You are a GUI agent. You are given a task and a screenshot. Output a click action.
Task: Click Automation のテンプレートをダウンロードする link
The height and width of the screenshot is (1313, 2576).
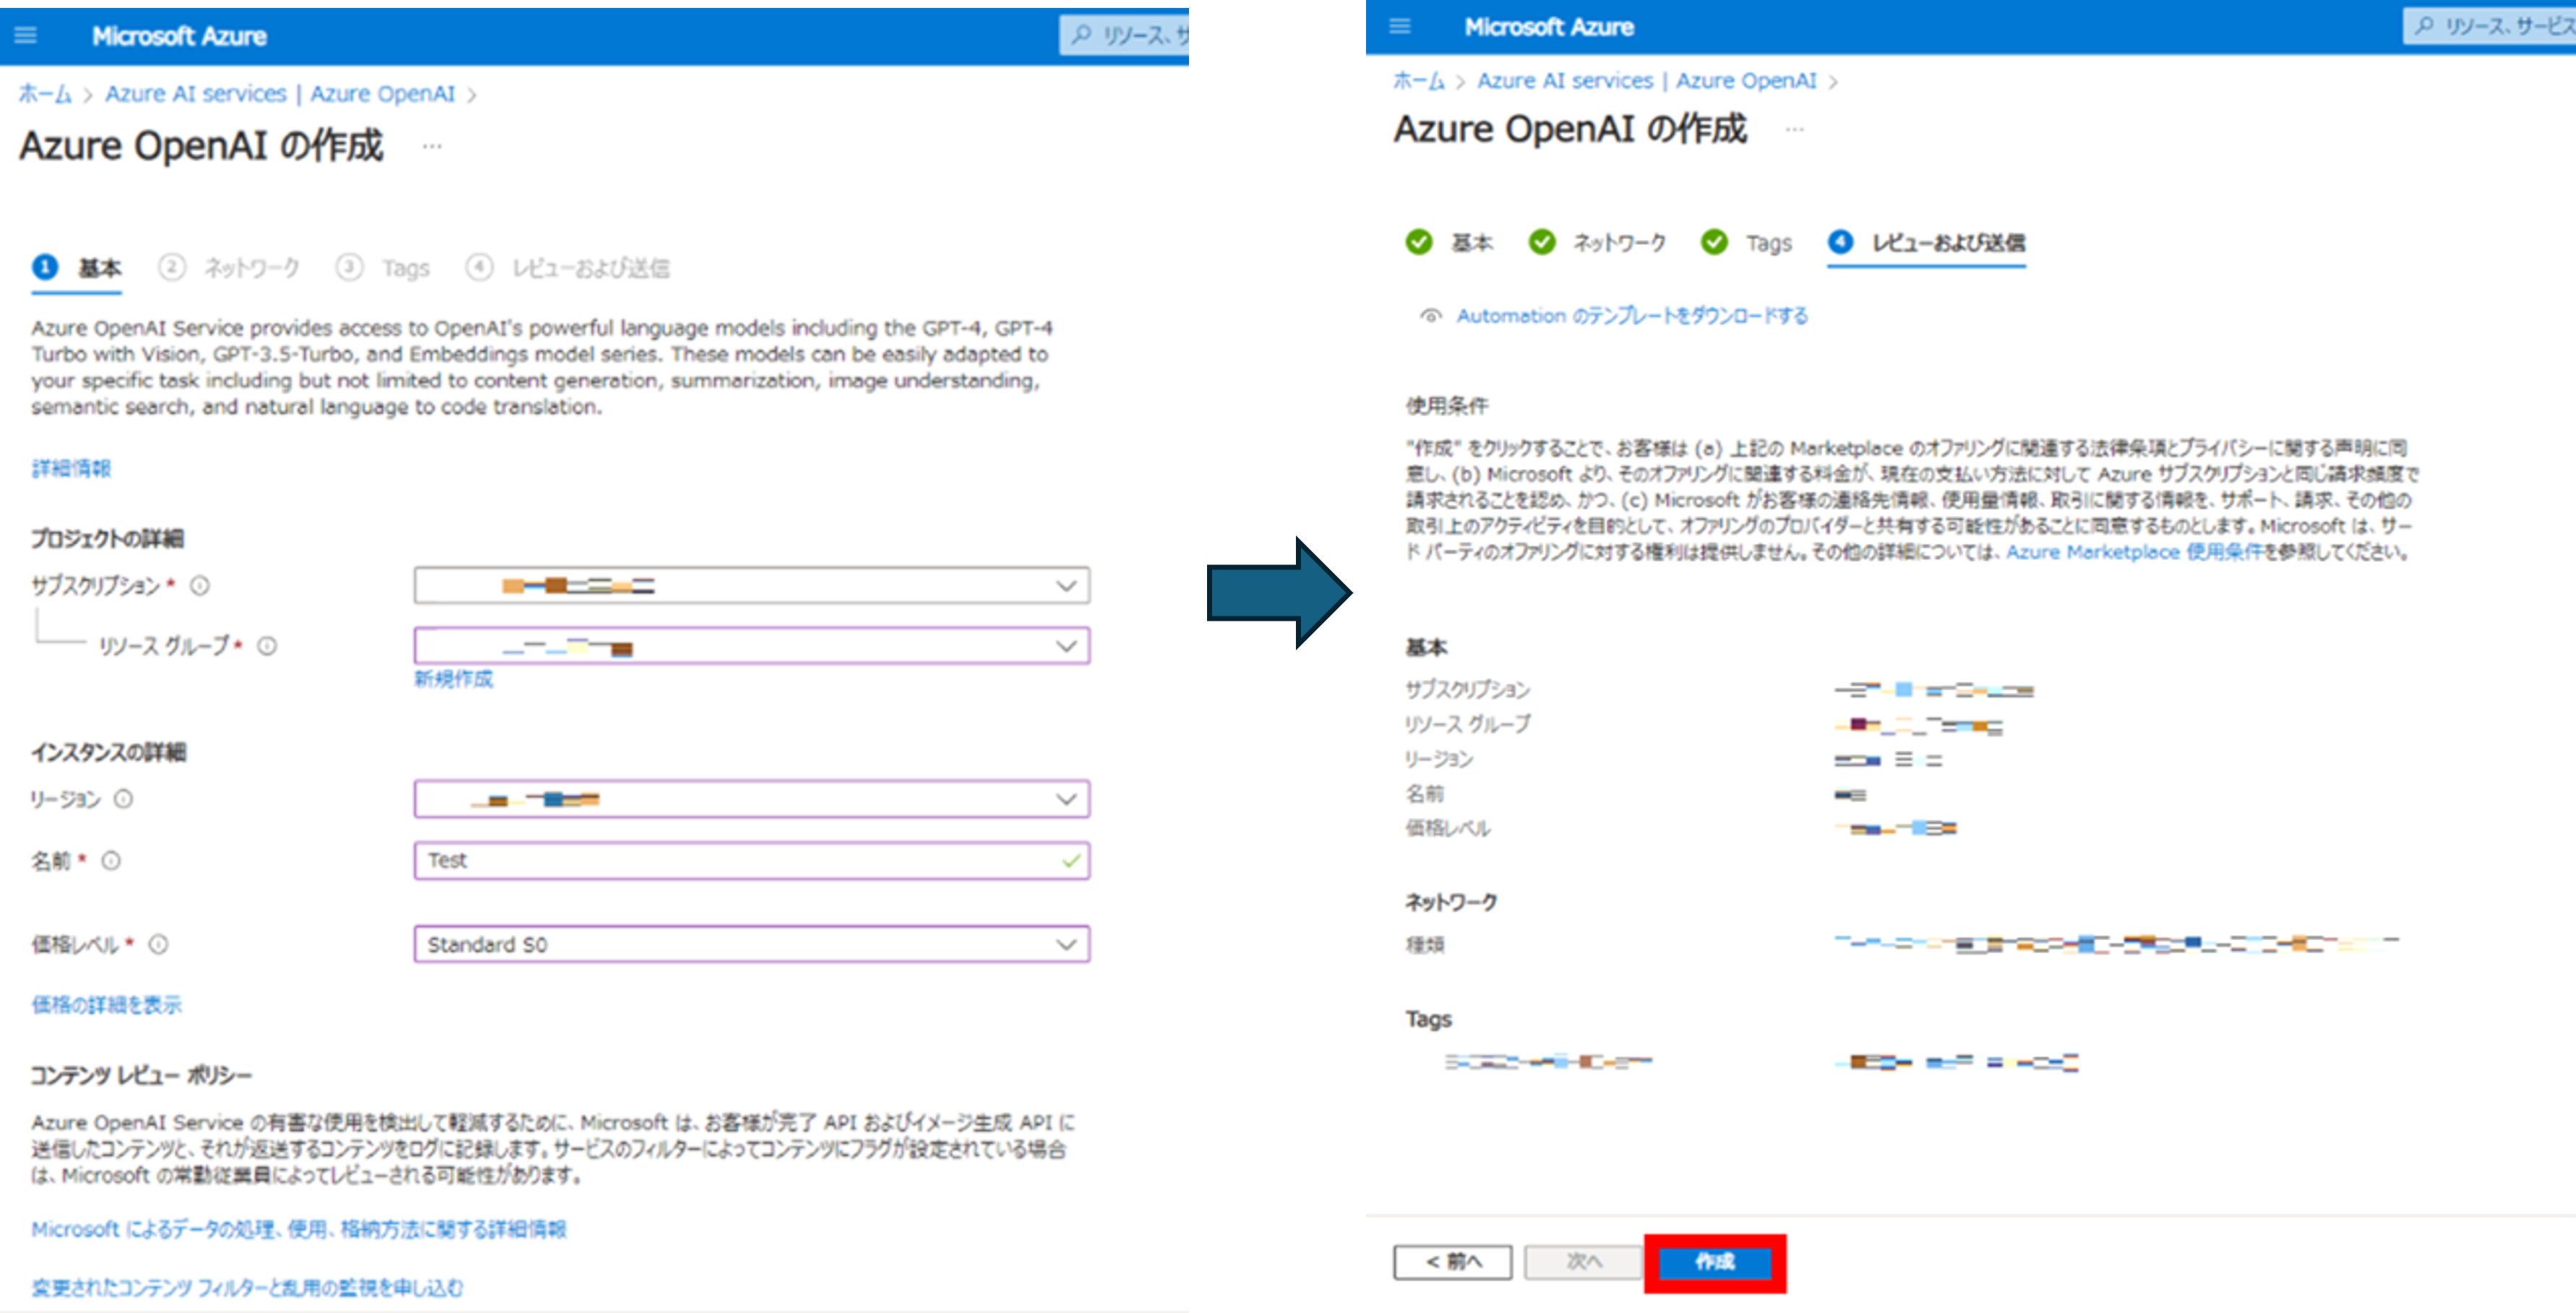coord(1632,316)
